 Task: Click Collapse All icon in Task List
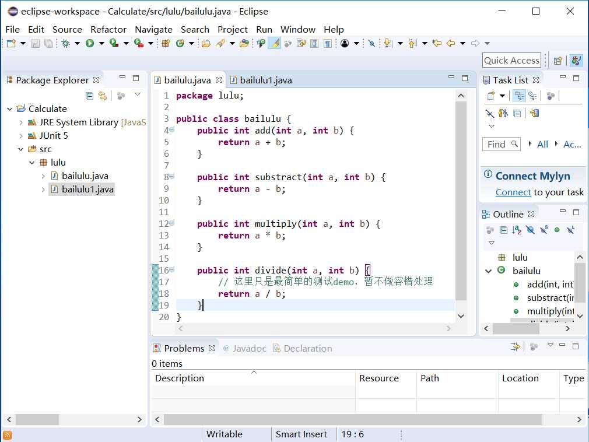coord(517,113)
